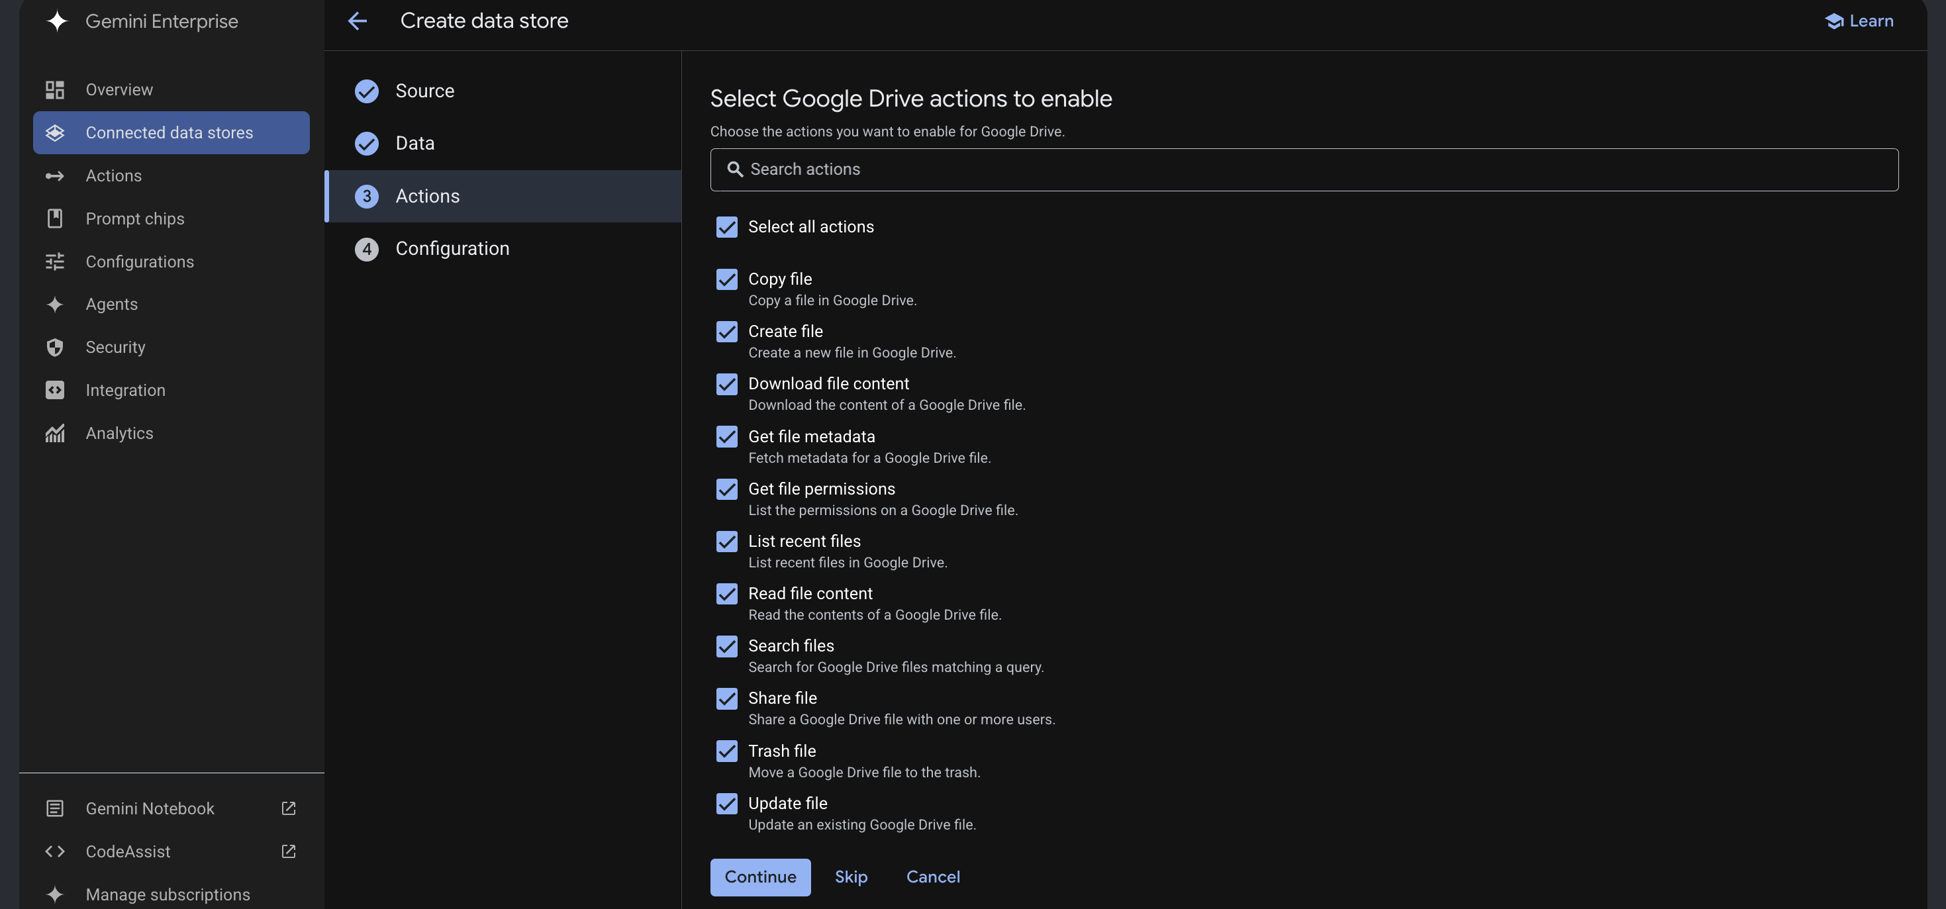
Task: Open Gemini Notebook link
Action: click(171, 808)
